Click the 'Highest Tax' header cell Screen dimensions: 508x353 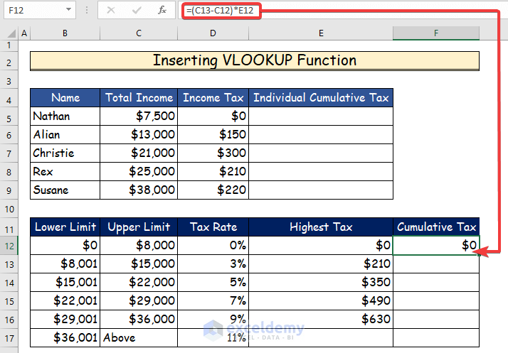point(321,227)
